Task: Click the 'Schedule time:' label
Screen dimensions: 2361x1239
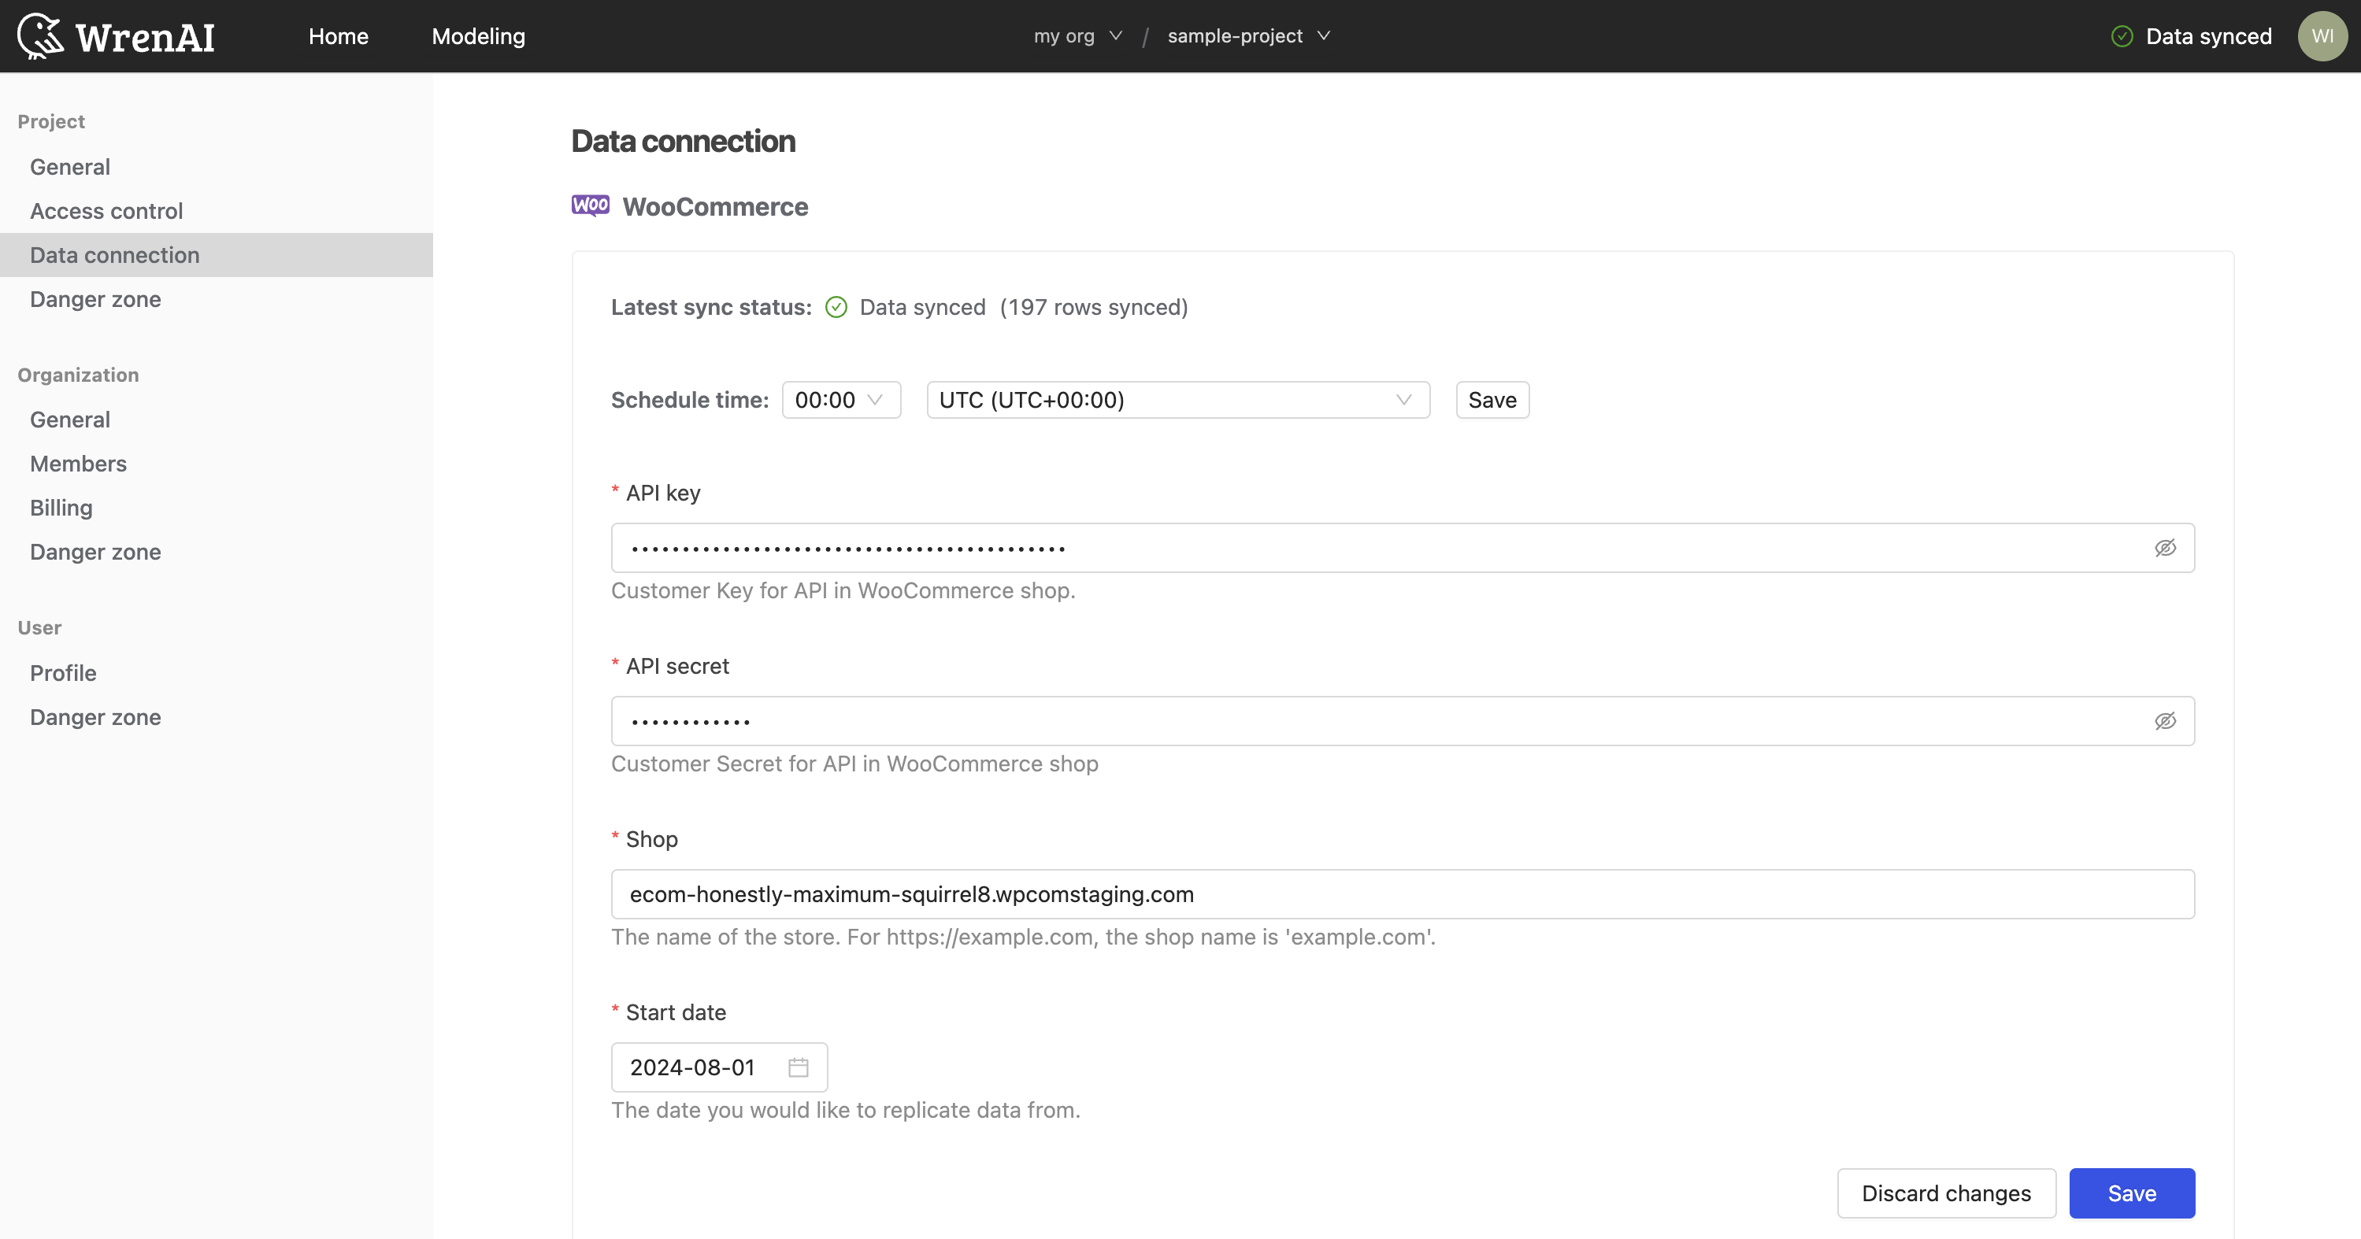Action: 690,401
